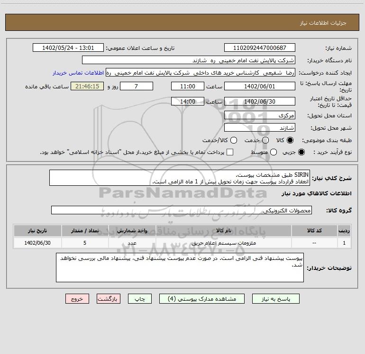Screen dimensions: 365x354
Task: Toggle the اسناد خزانه اسلامی payment checkbox
Action: tap(230, 152)
